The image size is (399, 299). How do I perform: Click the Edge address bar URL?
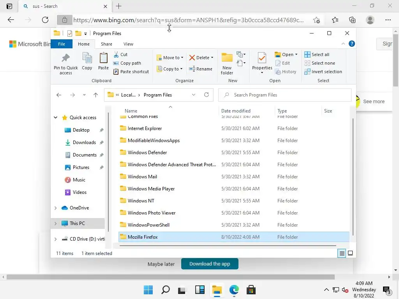click(188, 20)
